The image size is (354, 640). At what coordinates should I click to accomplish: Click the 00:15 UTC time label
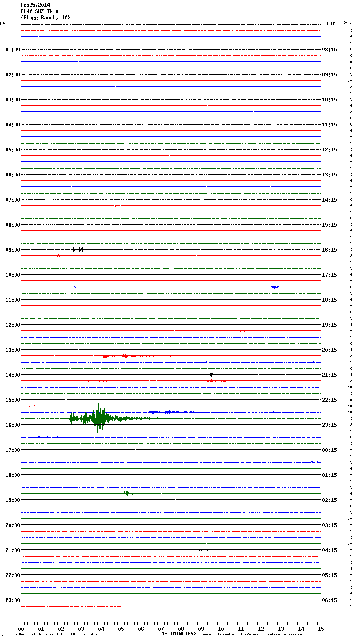click(329, 450)
